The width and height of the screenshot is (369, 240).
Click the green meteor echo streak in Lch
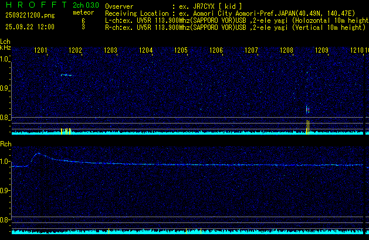tap(66, 75)
